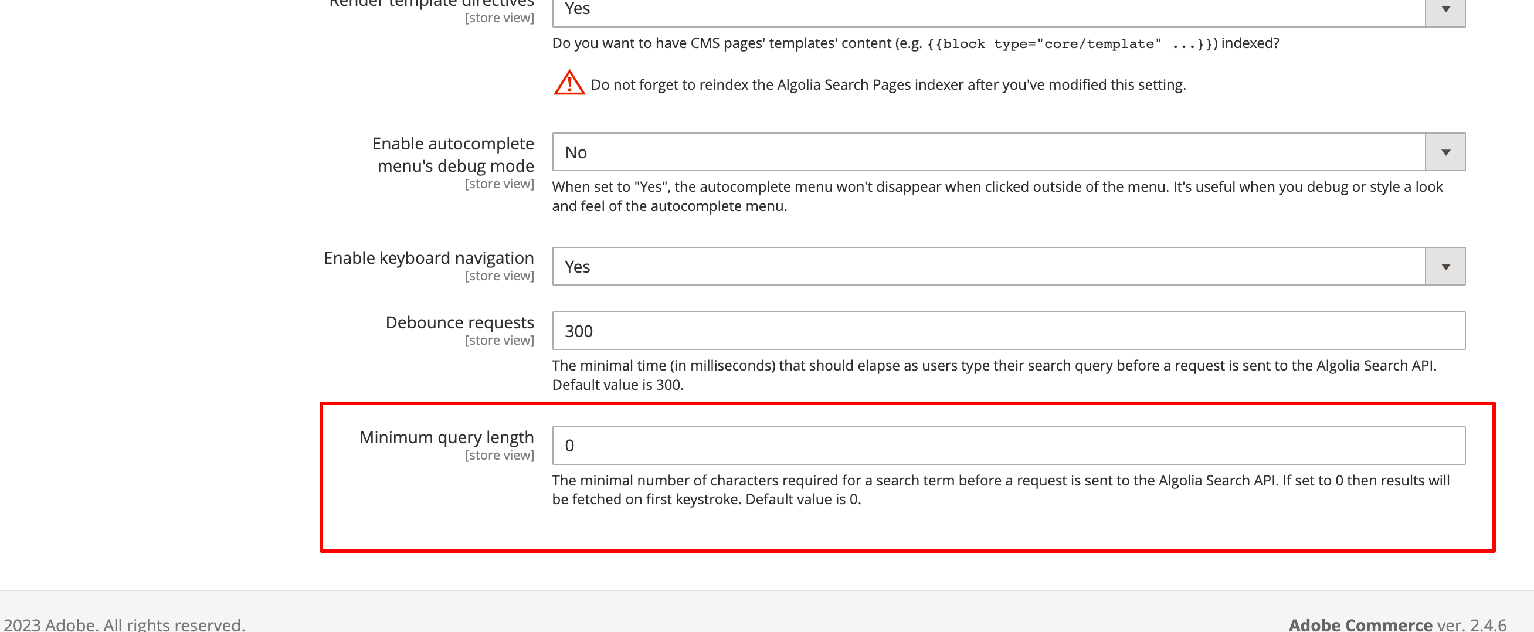Viewport: 1534px width, 632px height.
Task: Click store view under keyboard navigation
Action: tap(500, 276)
